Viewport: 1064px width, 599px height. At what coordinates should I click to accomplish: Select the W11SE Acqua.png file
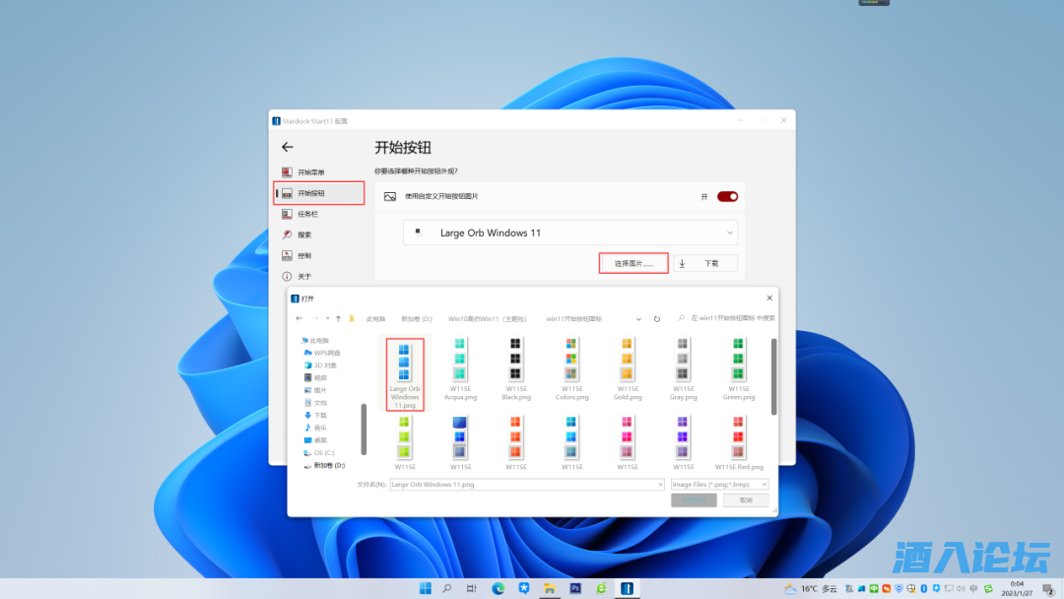(460, 370)
